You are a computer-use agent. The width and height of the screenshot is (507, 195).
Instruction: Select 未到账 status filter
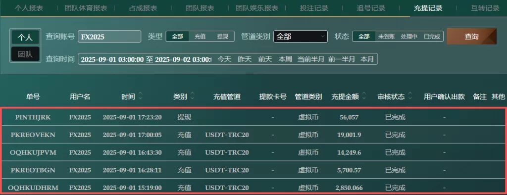click(386, 37)
